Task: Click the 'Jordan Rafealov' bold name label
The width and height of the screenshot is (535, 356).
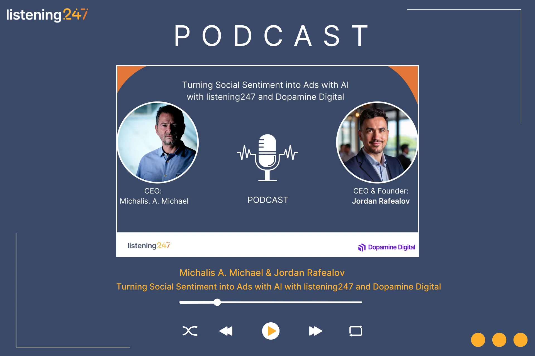Action: (x=381, y=201)
